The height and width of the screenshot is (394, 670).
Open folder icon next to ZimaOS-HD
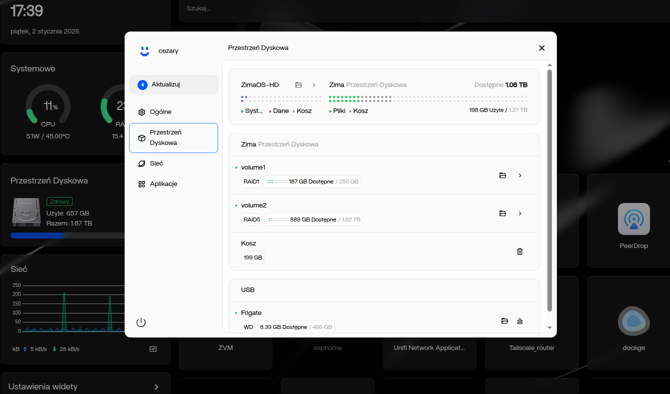coord(299,85)
